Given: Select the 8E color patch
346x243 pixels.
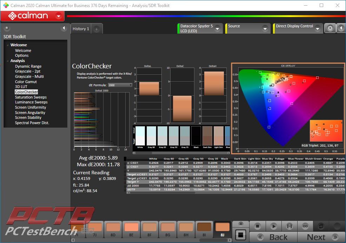Looking at the screenshot, I should click(131, 230).
